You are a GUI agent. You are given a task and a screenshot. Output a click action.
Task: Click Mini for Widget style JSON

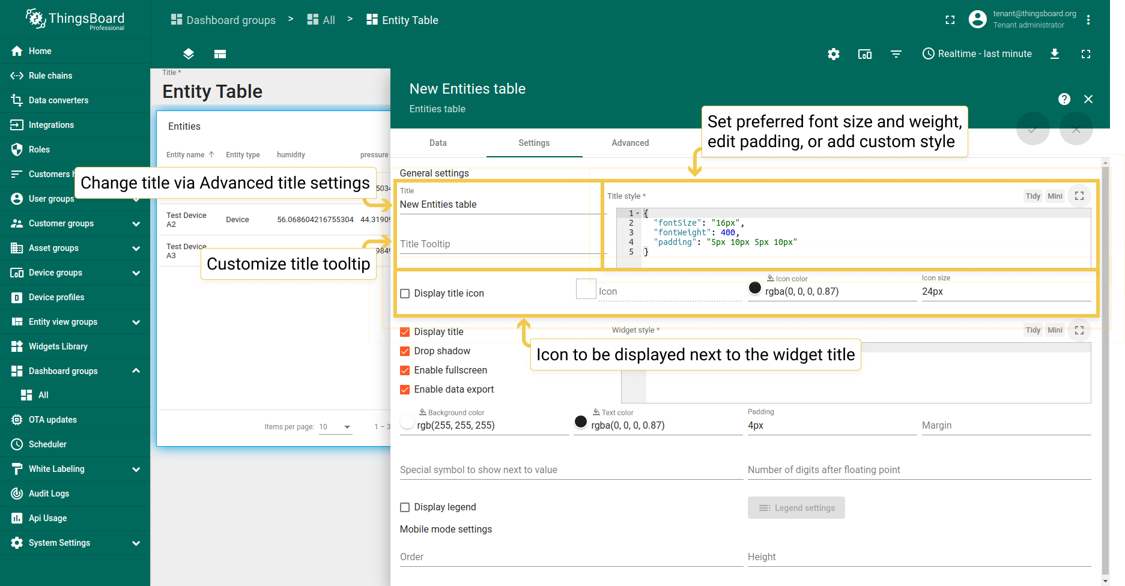[1055, 330]
